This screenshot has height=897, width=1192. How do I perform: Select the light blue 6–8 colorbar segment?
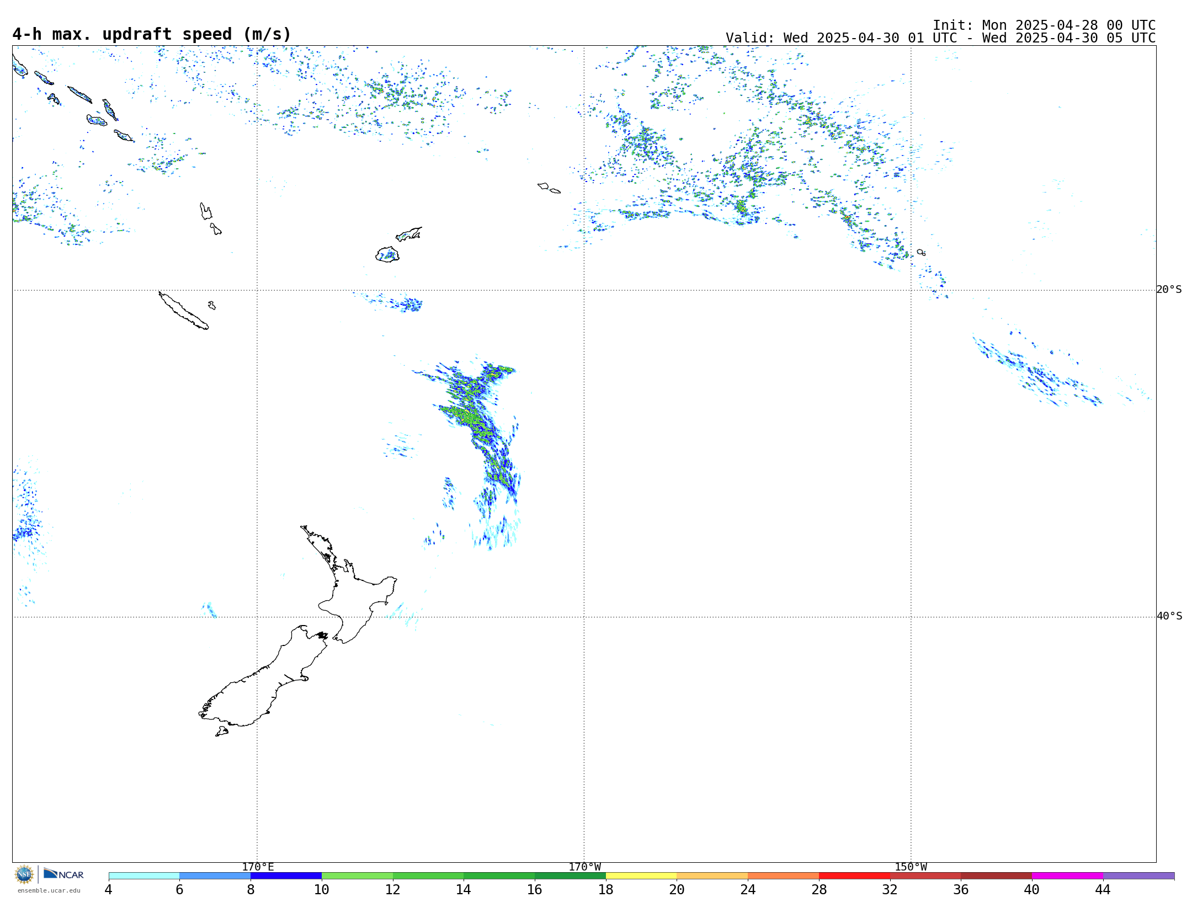(215, 875)
